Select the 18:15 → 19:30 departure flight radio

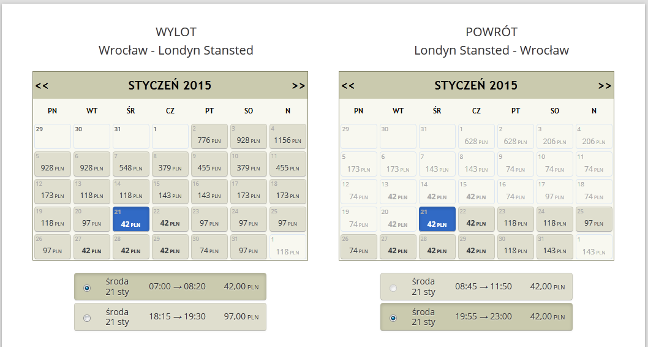87,318
